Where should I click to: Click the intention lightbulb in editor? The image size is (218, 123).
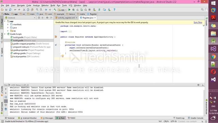point(63,56)
